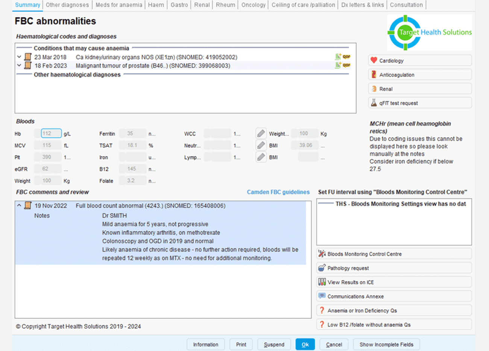Click the qFIT test request flask icon
Viewport: 489px width, 351px height.
(x=374, y=103)
